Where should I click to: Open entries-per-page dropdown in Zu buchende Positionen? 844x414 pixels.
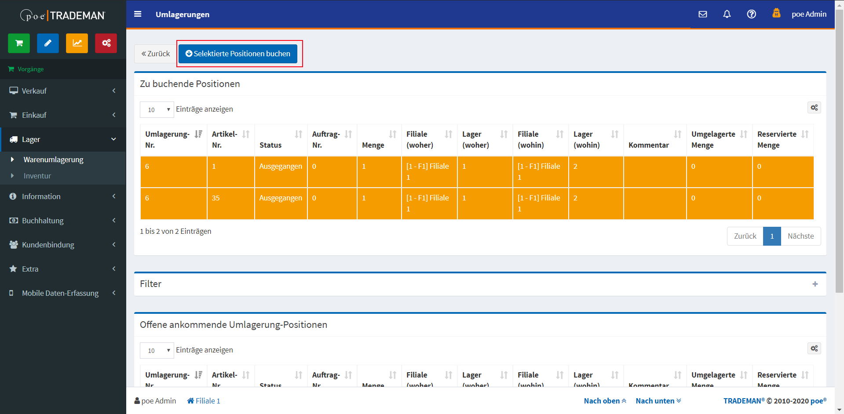pos(157,109)
